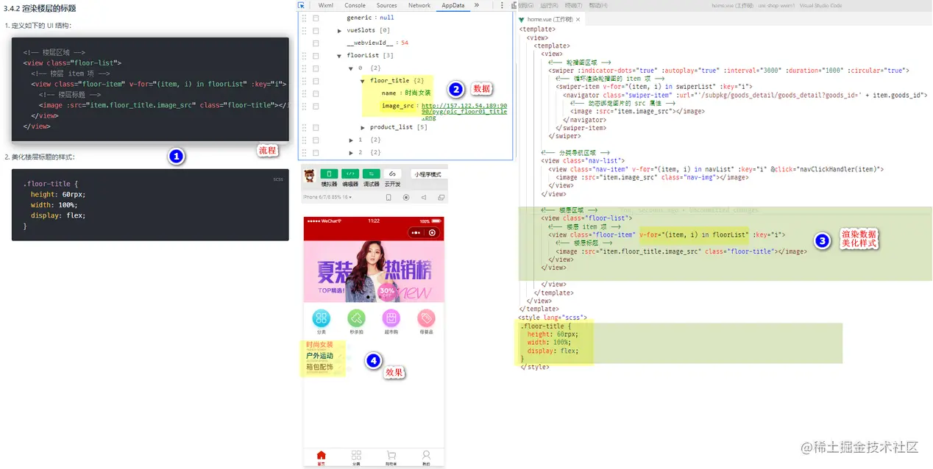The image size is (933, 469).
Task: Tap the 购物车 cart tab bar icon
Action: point(391,455)
